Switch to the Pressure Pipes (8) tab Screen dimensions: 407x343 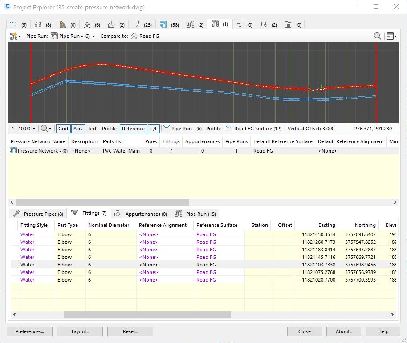click(38, 214)
